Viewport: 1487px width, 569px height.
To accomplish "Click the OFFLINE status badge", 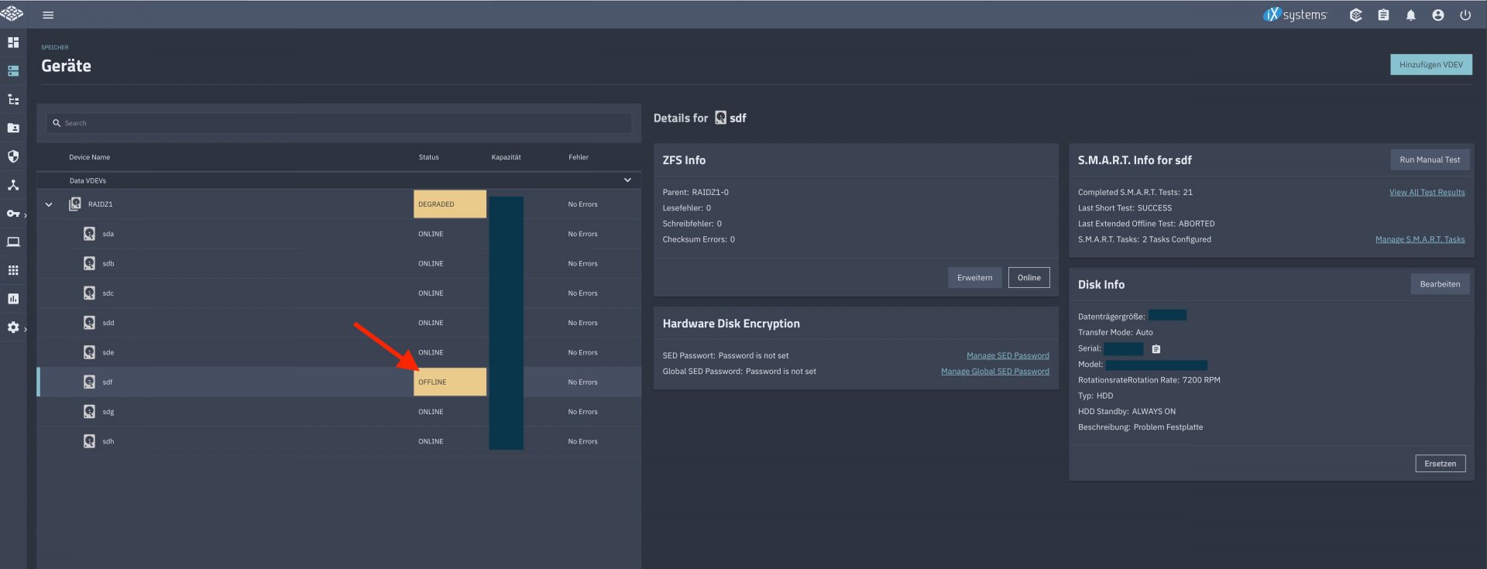I will [x=450, y=382].
